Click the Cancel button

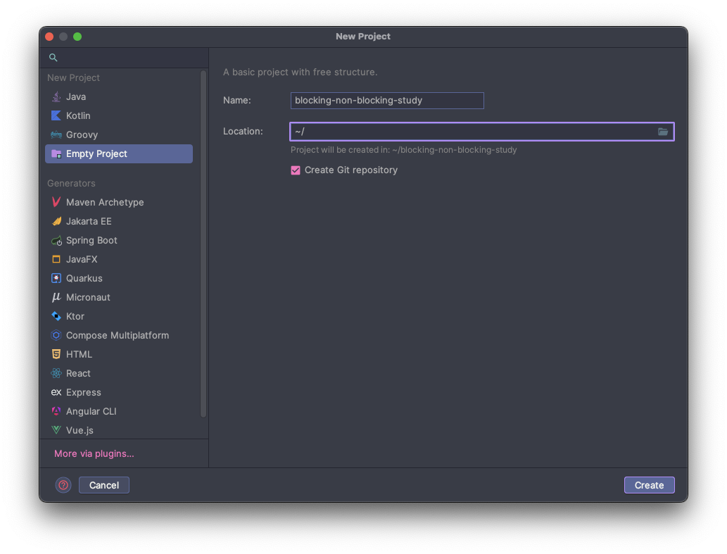104,485
